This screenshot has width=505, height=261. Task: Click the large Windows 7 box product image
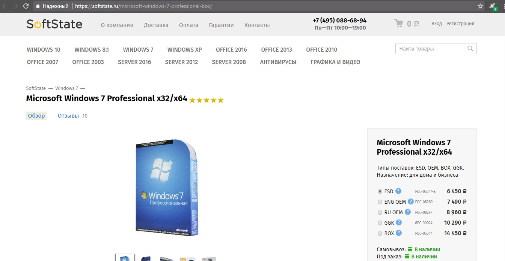(167, 188)
